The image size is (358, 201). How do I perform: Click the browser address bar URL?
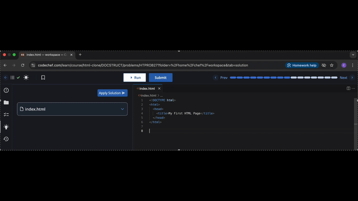[143, 65]
